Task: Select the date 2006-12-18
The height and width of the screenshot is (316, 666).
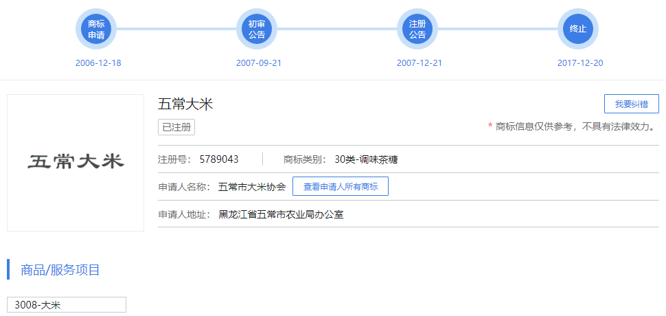Action: click(98, 63)
